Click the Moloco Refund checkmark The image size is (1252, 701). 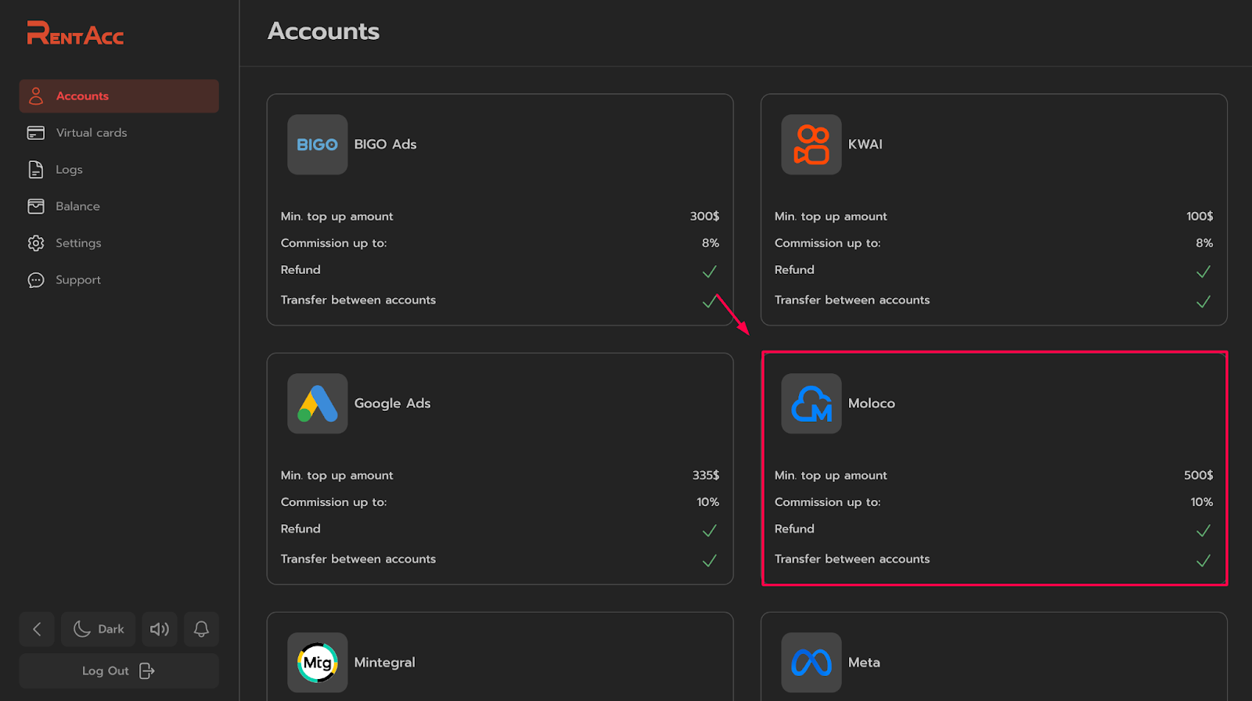(x=1203, y=530)
